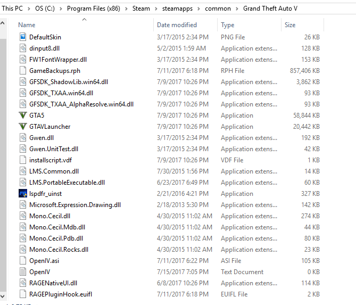
Task: Click the scroll down arrow of sidebar scrollbar
Action: coord(3,296)
